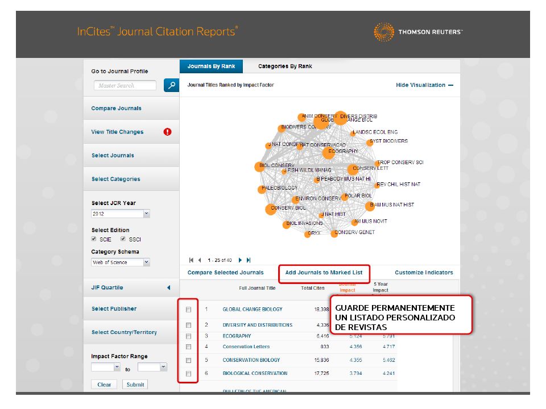This screenshot has height=409, width=546.
Task: Check the box for Ecography
Action: click(188, 336)
